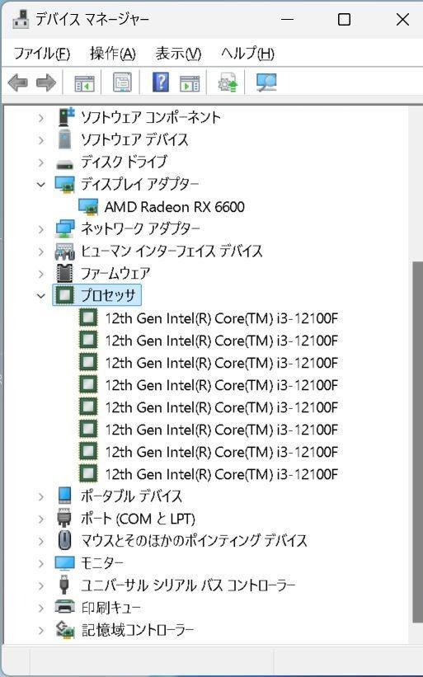Expand the ネットワーク アダプター category
The width and height of the screenshot is (423, 677).
click(x=41, y=229)
